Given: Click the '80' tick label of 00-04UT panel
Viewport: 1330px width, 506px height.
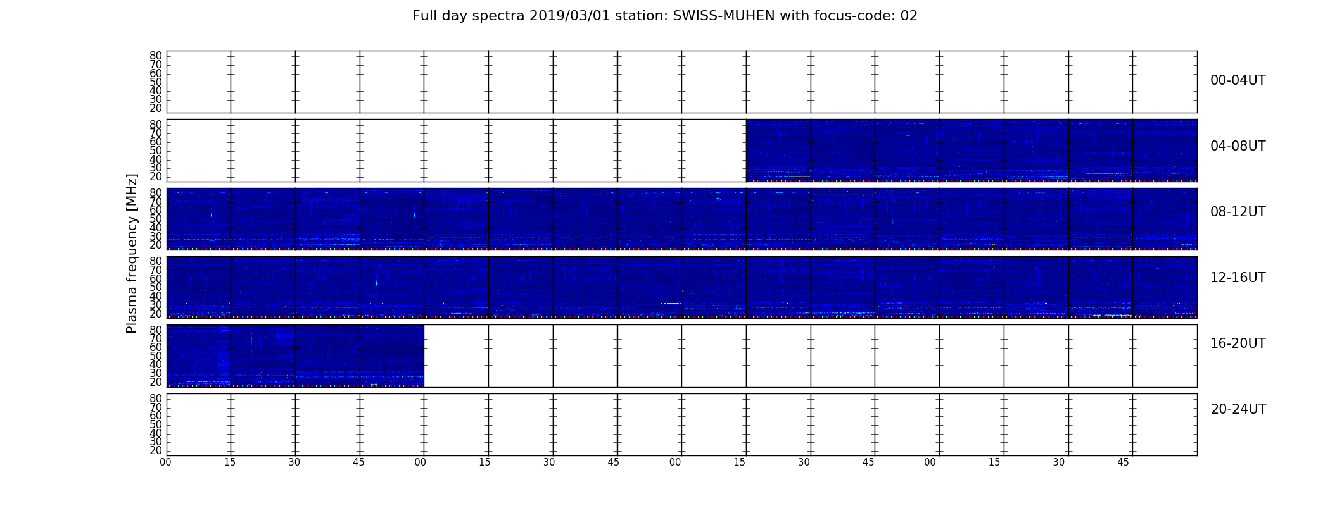Looking at the screenshot, I should pyautogui.click(x=156, y=56).
